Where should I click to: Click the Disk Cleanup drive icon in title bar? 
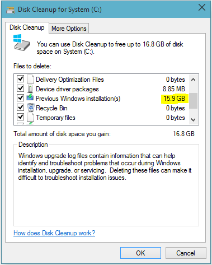pyautogui.click(x=11, y=10)
